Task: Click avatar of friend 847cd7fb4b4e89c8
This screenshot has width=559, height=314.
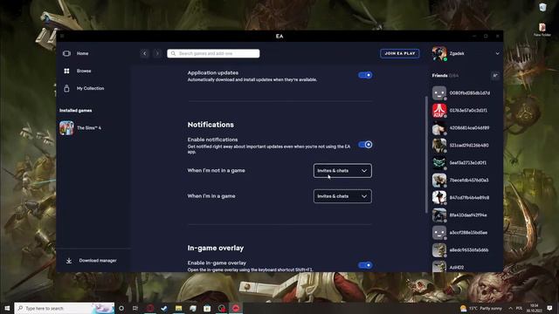Action: (439, 198)
